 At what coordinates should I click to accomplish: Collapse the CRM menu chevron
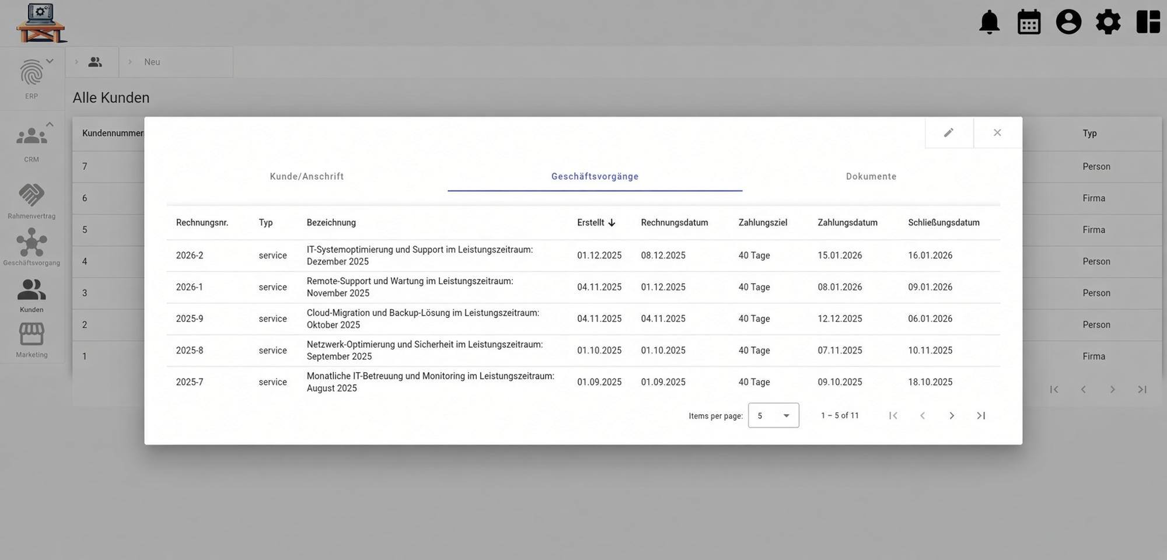coord(50,124)
